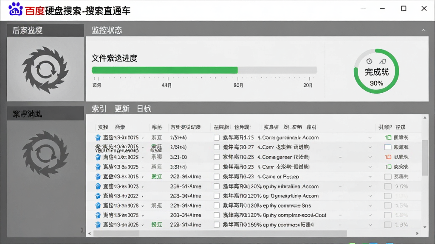435x244 pixels.
Task: Click blue file icon of compime-soot-Coul row
Action: coord(98,215)
